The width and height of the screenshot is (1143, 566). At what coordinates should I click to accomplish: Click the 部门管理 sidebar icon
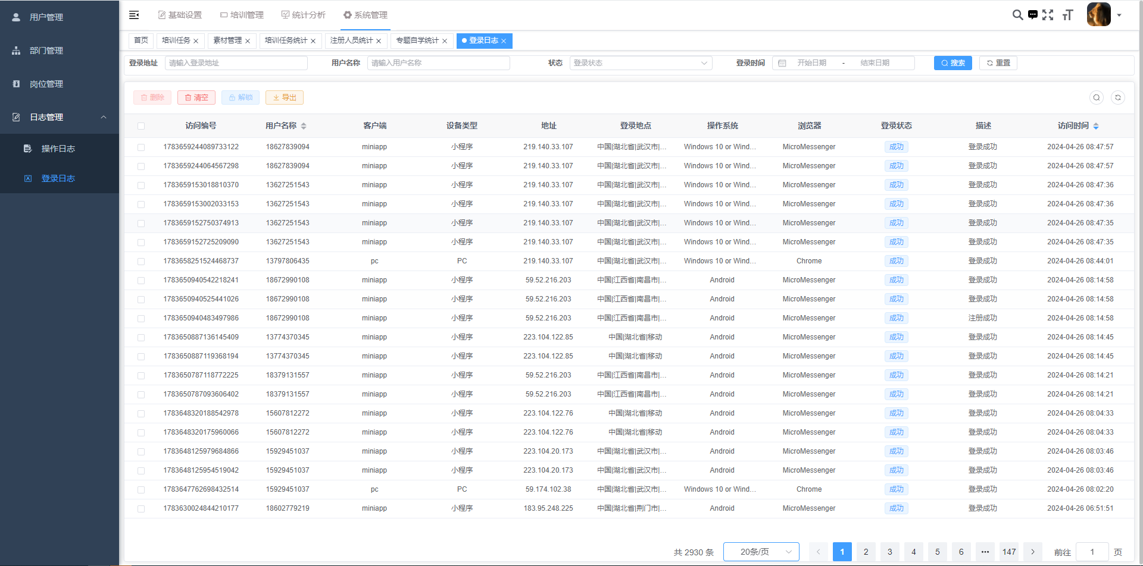16,51
